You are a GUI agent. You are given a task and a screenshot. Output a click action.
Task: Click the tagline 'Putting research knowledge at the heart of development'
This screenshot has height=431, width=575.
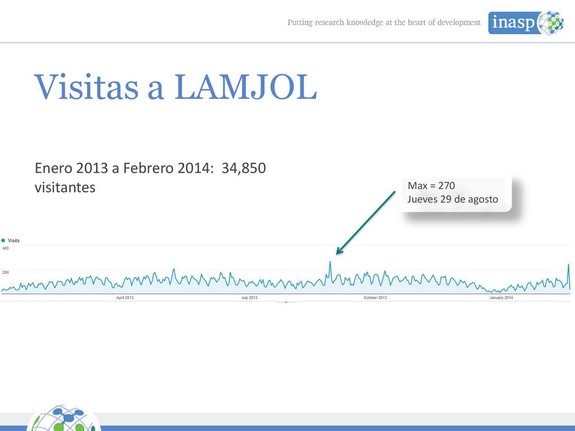(384, 22)
